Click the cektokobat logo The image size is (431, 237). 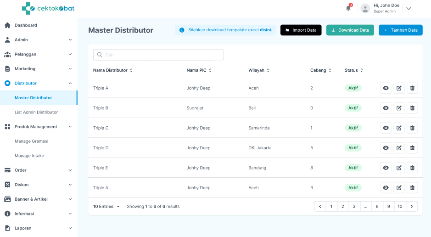point(48,8)
